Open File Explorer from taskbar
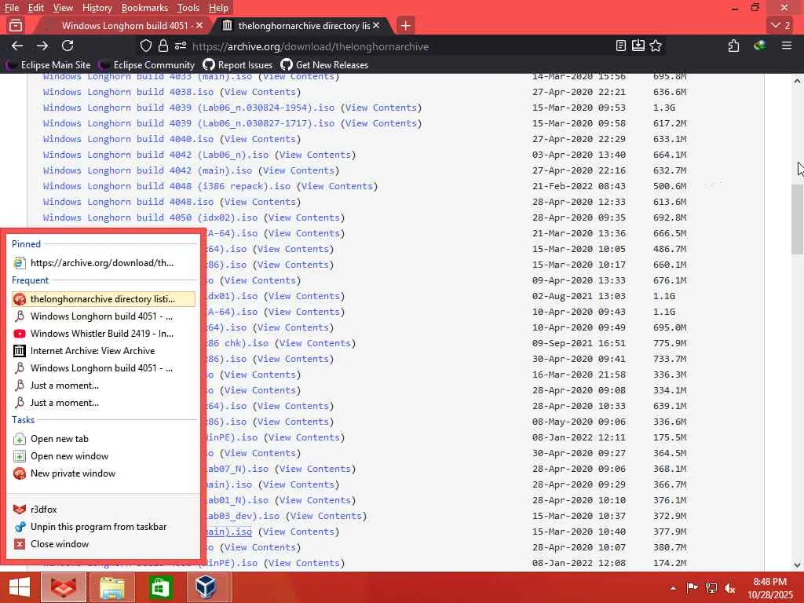The height and width of the screenshot is (603, 804). pyautogui.click(x=111, y=587)
